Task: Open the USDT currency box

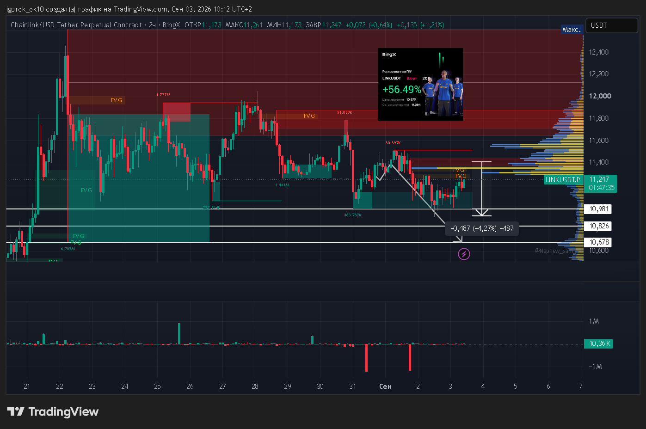Action: click(x=611, y=25)
